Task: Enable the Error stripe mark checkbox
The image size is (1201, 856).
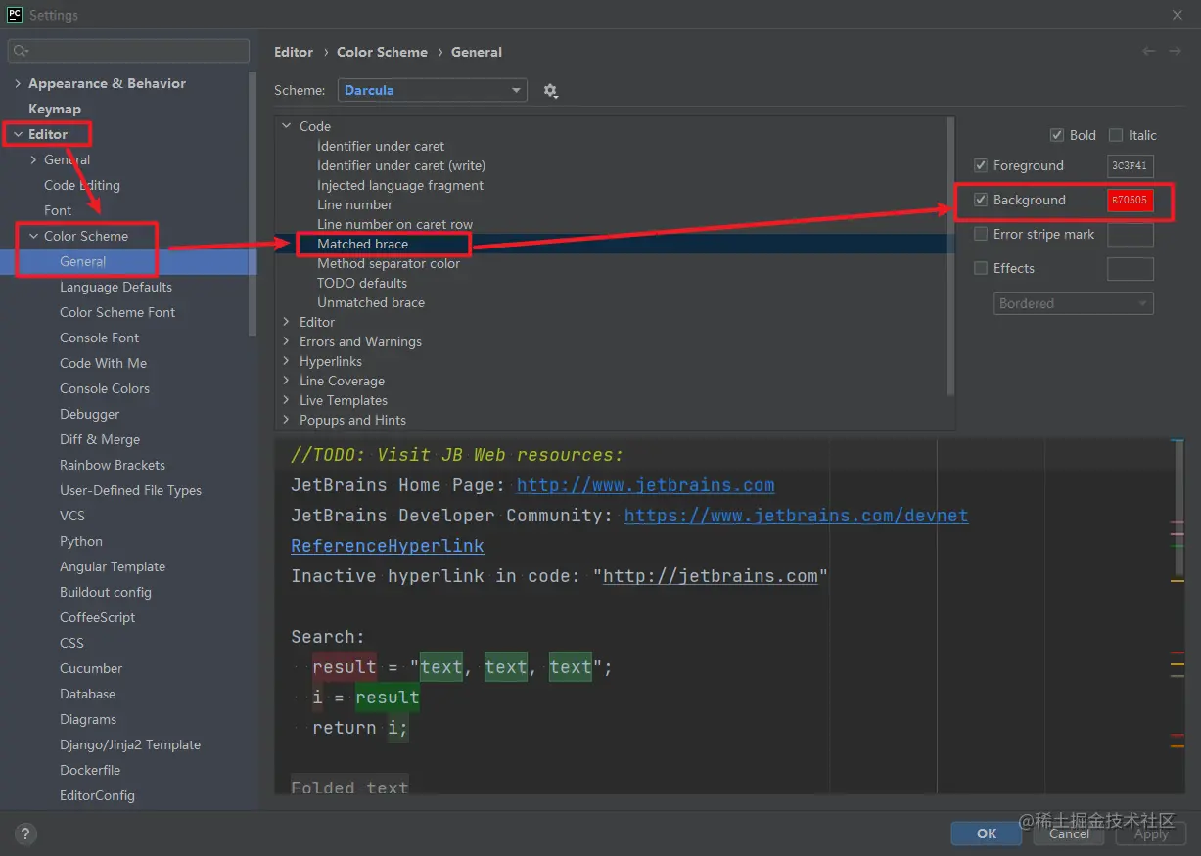Action: tap(981, 234)
